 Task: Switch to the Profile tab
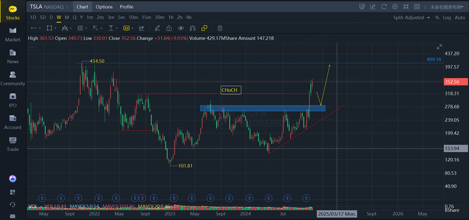(x=127, y=6)
